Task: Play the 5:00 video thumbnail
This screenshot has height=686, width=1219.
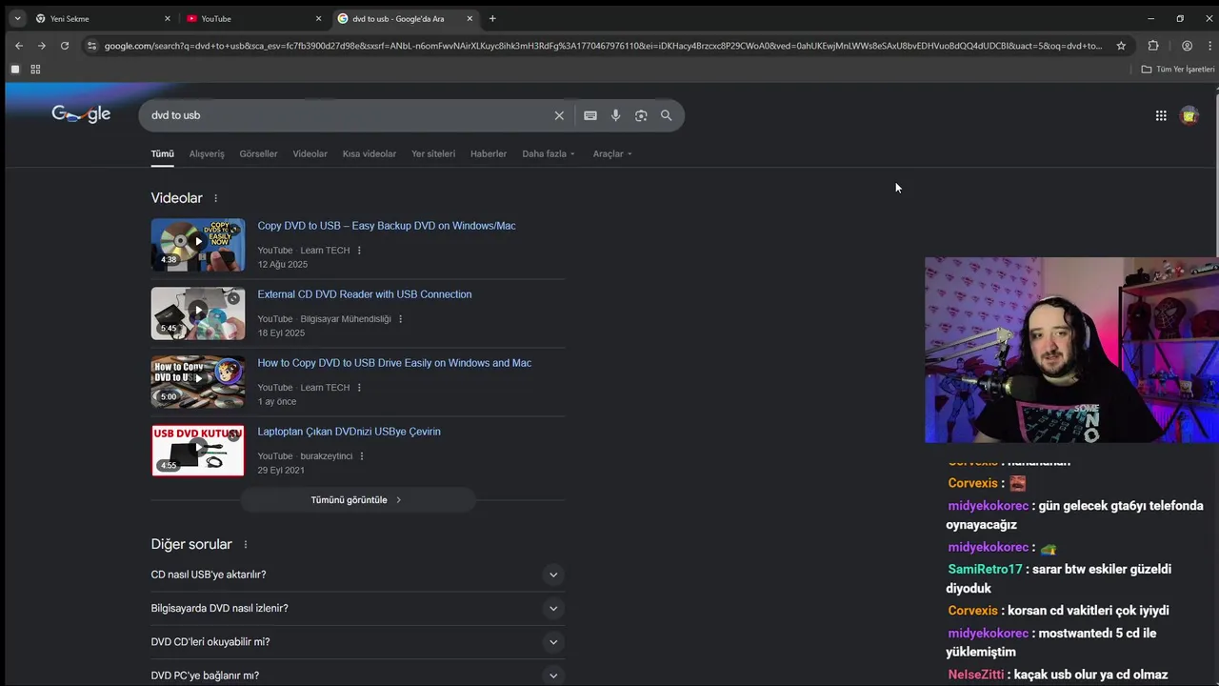Action: tap(198, 382)
